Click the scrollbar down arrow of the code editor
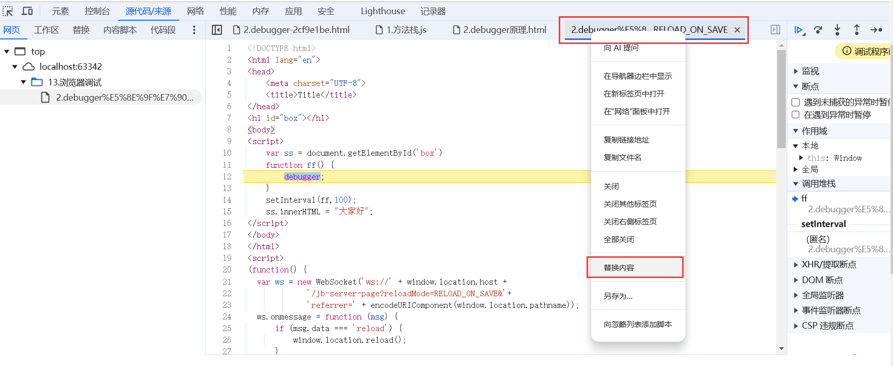This screenshot has height=366, width=893. point(782,348)
